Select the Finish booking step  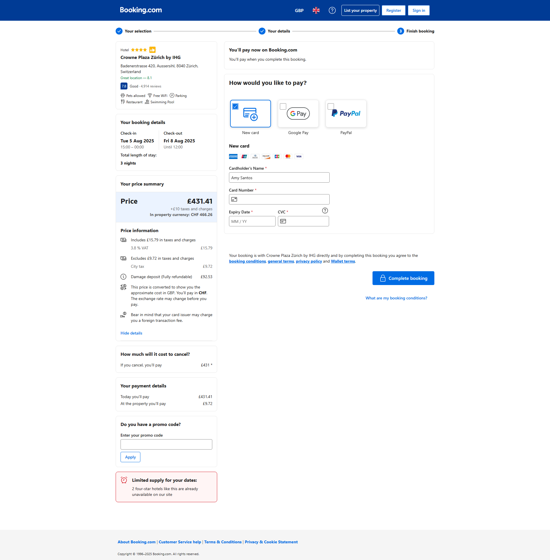416,31
